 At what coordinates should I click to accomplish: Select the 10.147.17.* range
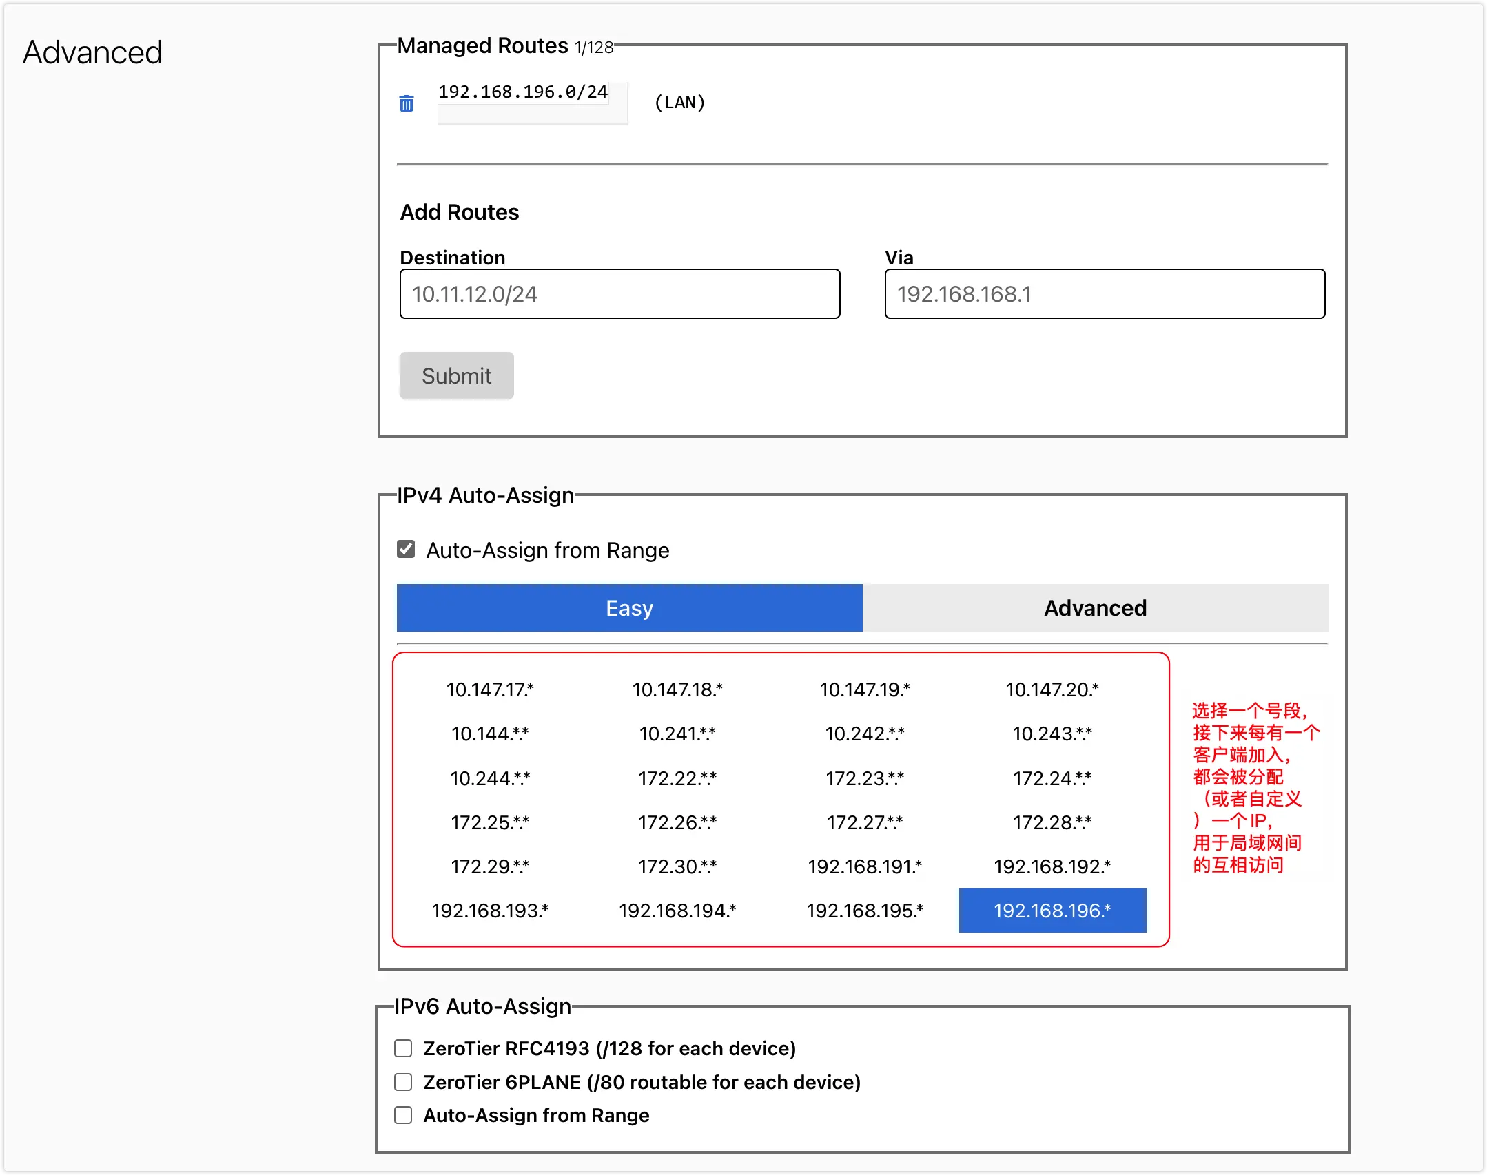point(490,689)
